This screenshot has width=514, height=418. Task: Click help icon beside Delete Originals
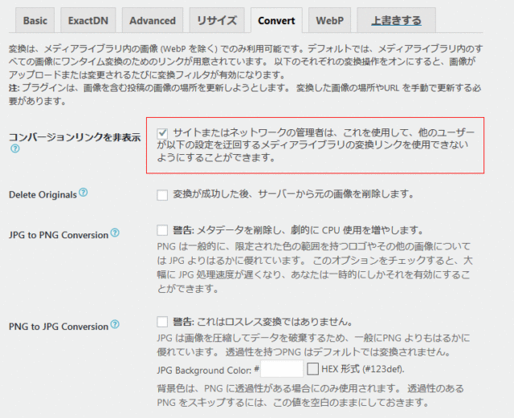coord(84,193)
